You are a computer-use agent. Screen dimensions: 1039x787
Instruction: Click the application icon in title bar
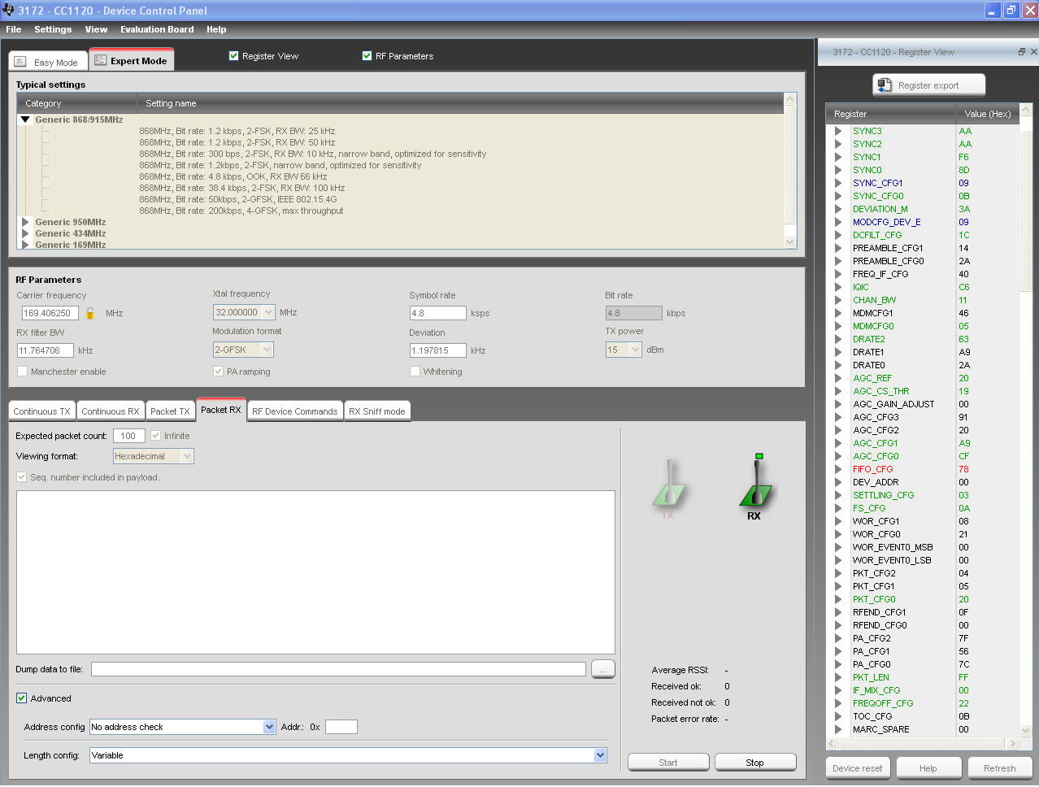8,10
